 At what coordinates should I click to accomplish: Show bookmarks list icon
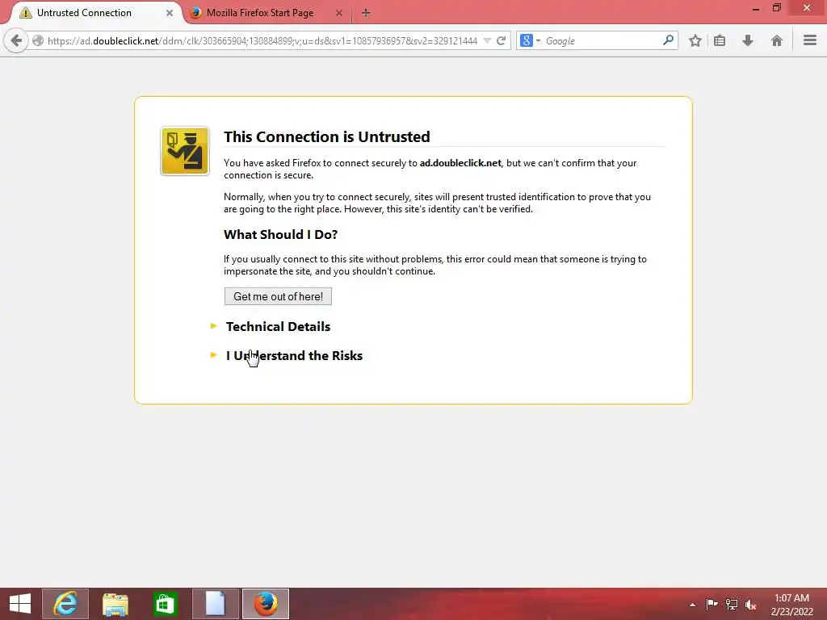(x=720, y=40)
